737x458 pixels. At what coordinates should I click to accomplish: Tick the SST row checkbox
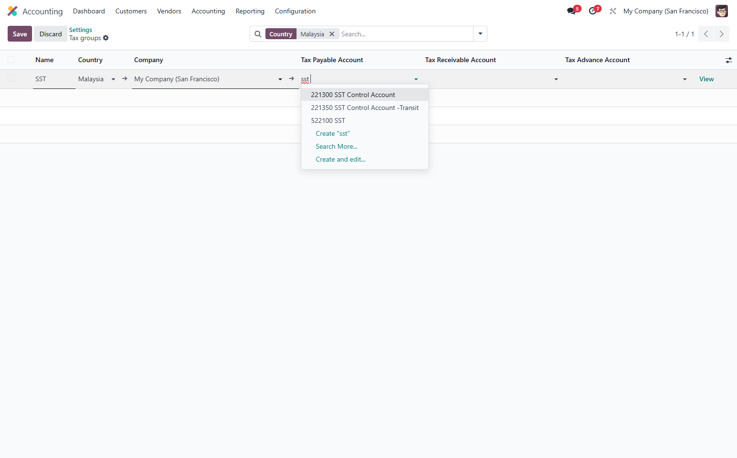click(x=11, y=79)
